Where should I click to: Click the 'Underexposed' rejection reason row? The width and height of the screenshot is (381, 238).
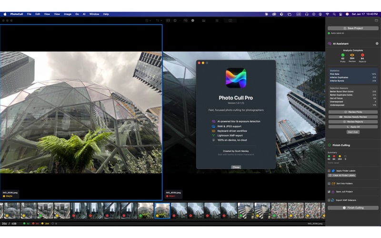coord(353,105)
